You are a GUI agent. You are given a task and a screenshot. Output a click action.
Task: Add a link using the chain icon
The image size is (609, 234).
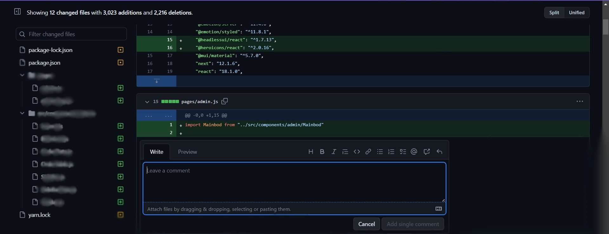[368, 152]
